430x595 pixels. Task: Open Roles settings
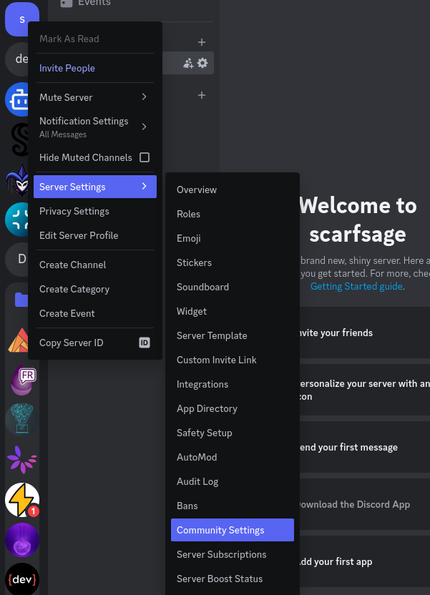(233, 214)
